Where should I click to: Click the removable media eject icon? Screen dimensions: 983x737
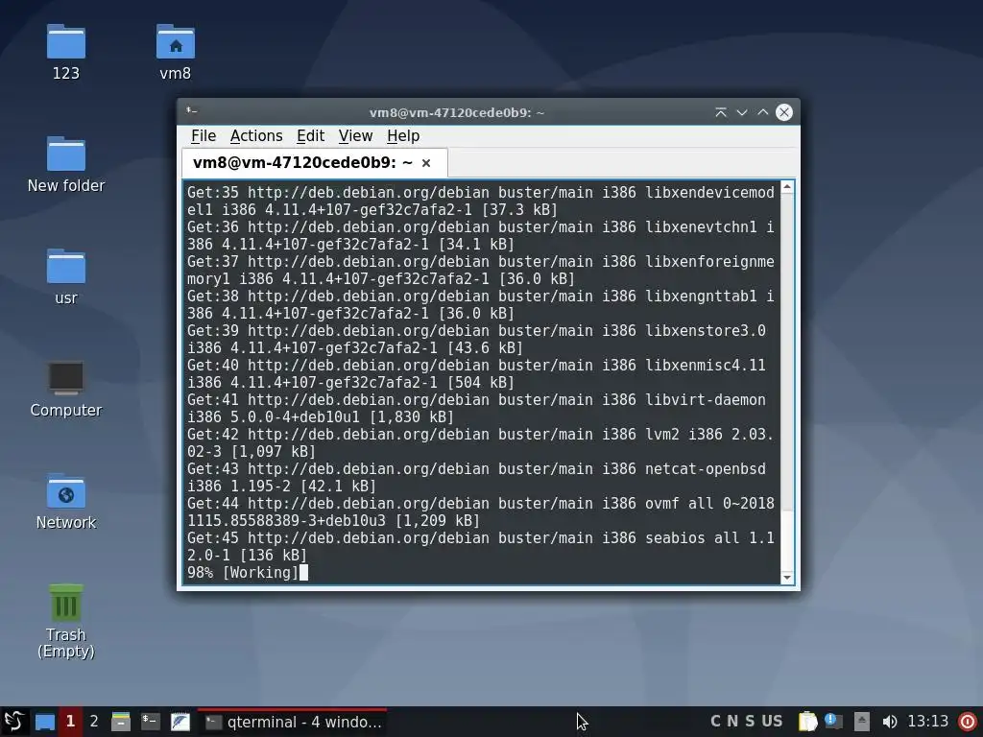click(861, 722)
